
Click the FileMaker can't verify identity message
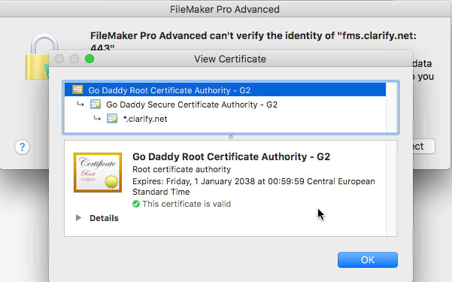253,41
